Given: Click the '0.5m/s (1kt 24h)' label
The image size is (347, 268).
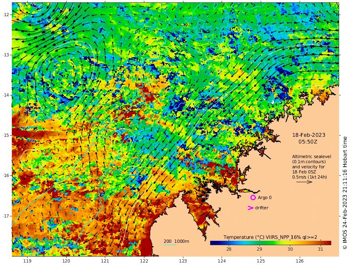Looking at the screenshot, I should (310, 177).
